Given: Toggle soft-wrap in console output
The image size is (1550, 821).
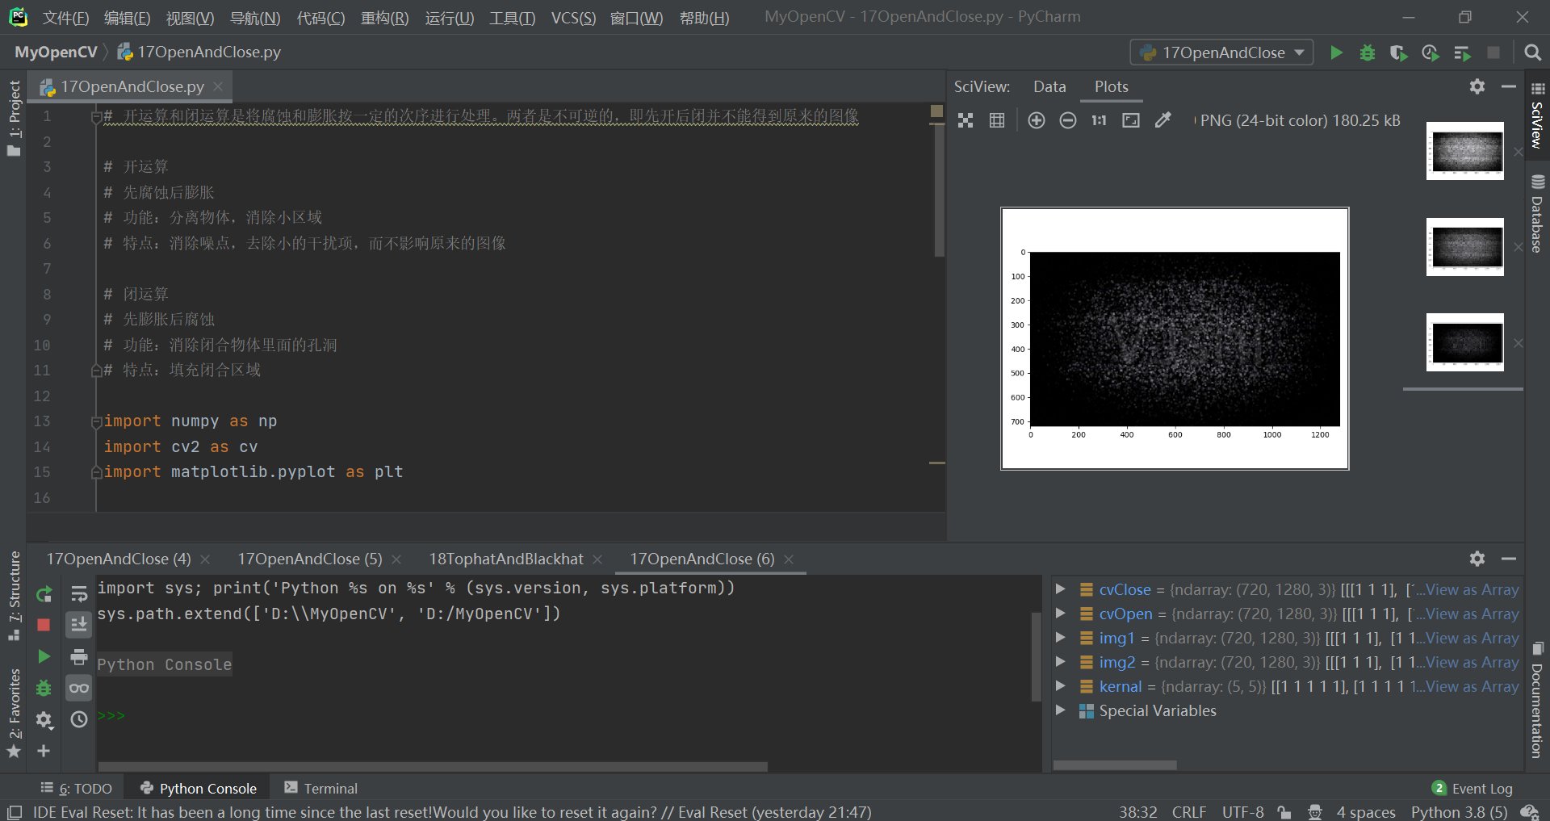Looking at the screenshot, I should [78, 595].
